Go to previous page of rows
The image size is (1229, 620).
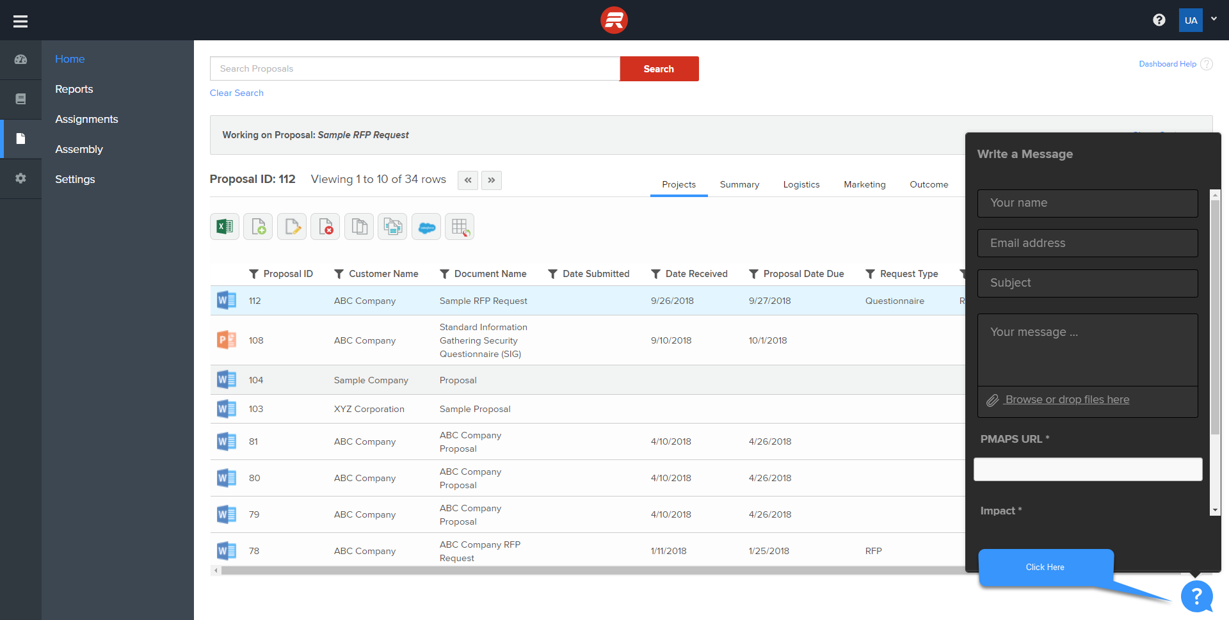(468, 180)
